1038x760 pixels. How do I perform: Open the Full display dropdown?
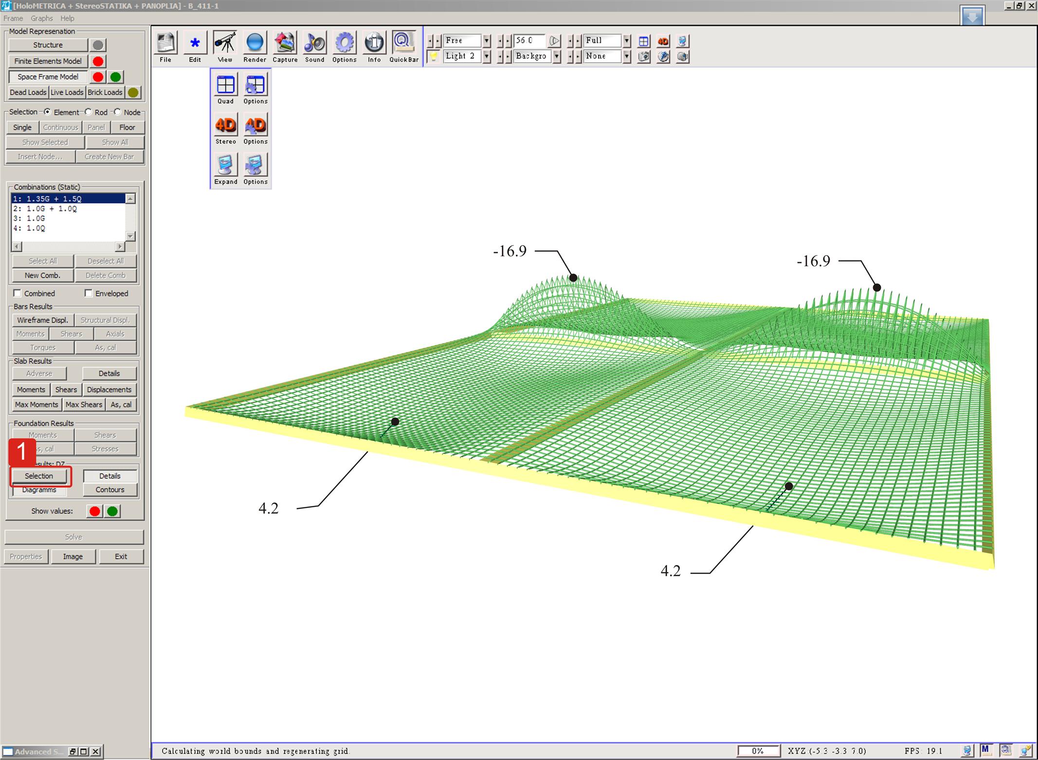point(627,40)
